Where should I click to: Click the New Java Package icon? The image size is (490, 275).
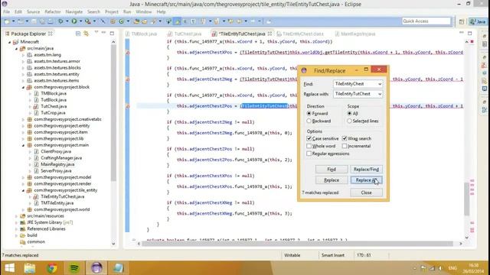[113, 21]
